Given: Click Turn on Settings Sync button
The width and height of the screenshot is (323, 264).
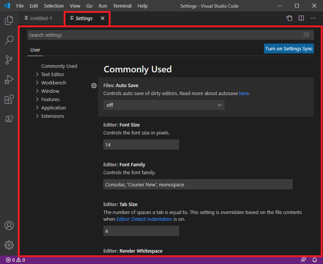Looking at the screenshot, I should click(x=289, y=48).
